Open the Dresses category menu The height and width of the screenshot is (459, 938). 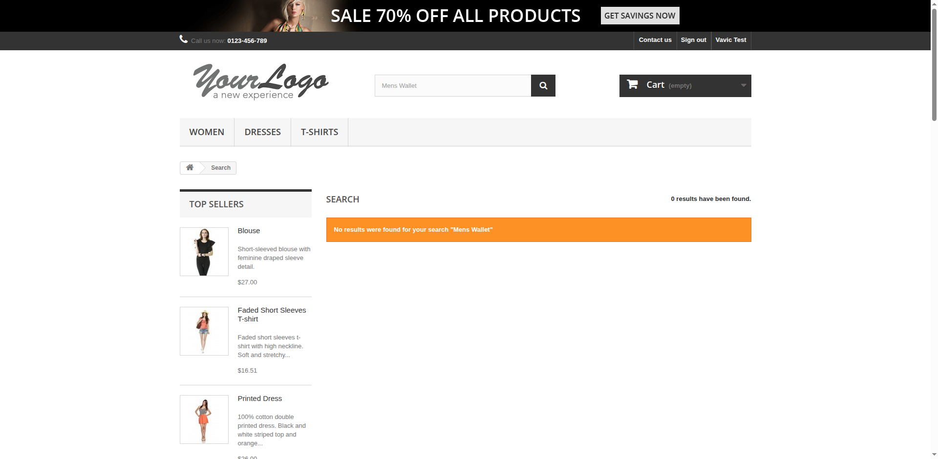(x=262, y=132)
